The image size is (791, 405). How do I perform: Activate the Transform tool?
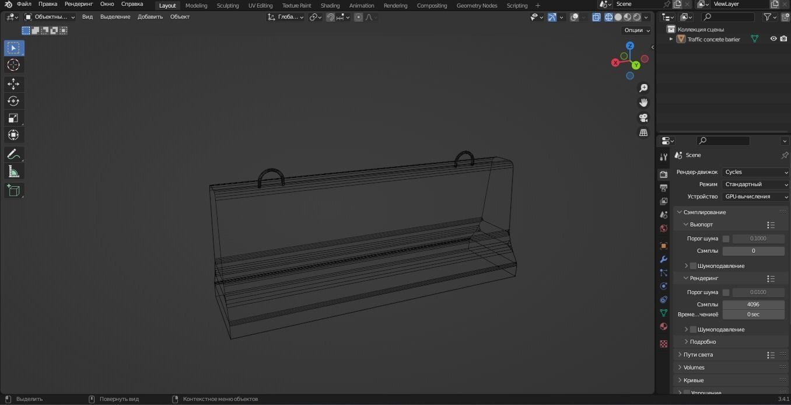(x=13, y=135)
